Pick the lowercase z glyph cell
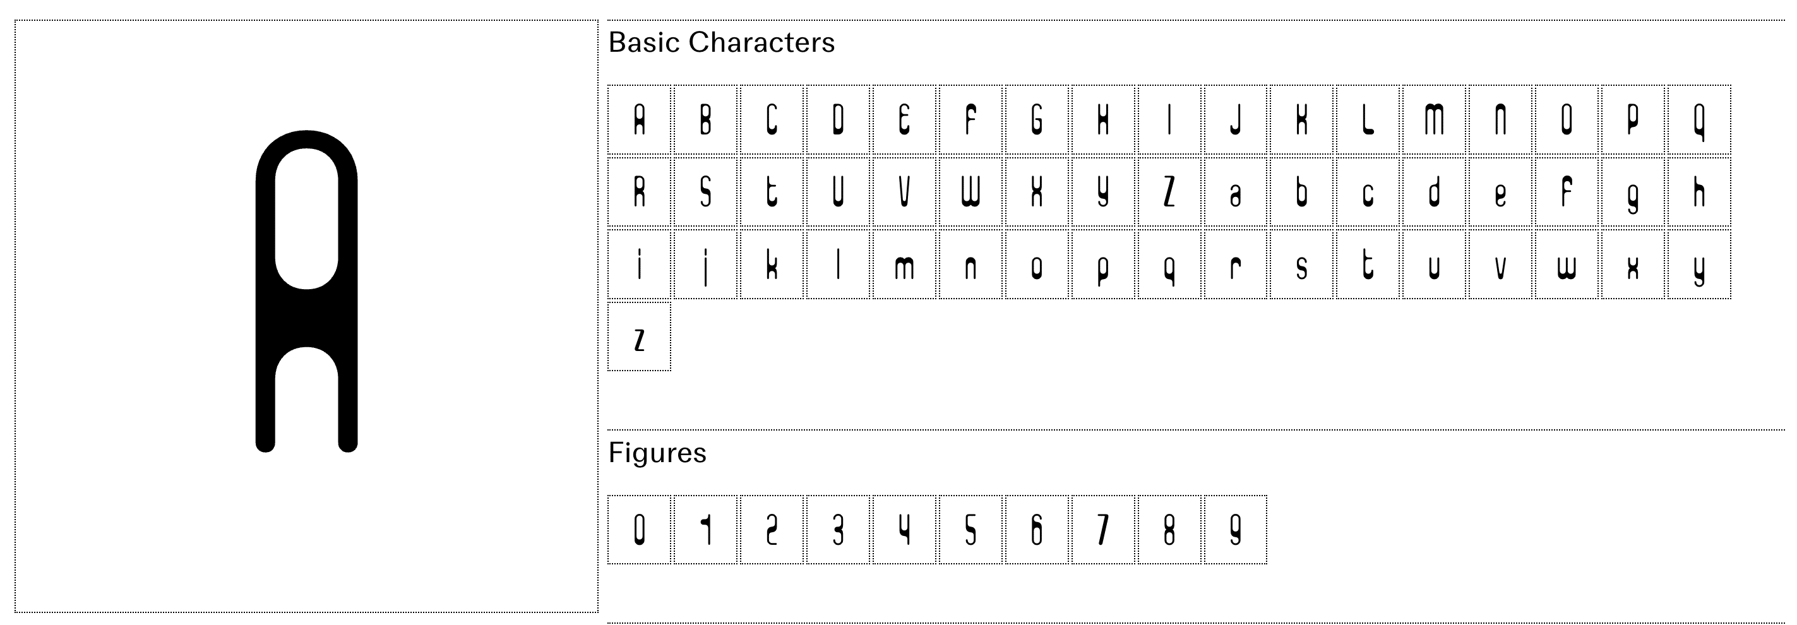1797x625 pixels. 639,337
